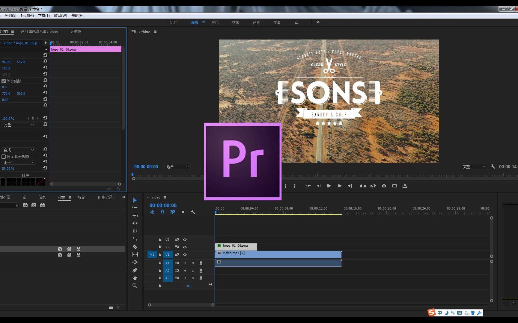
Task: Open the Window menu
Action: click(60, 15)
